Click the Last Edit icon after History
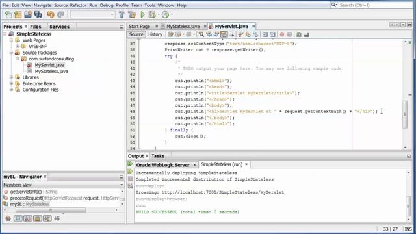This screenshot has width=416, height=234. tap(170, 34)
